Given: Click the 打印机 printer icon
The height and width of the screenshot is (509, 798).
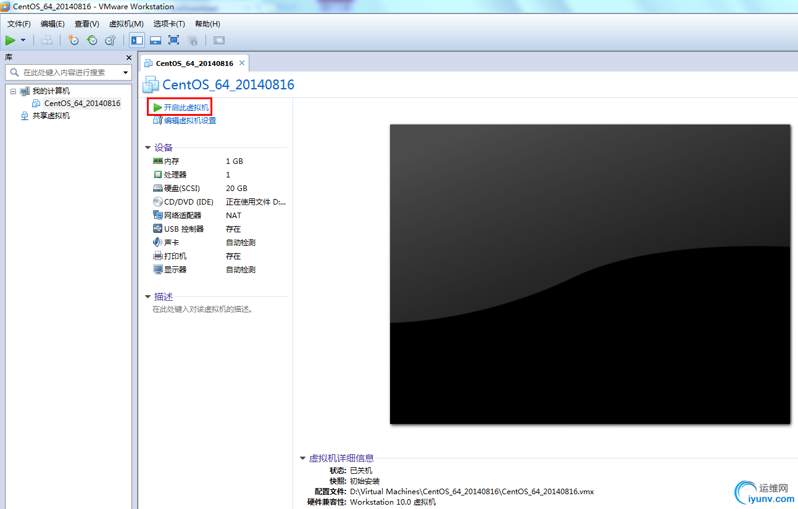Looking at the screenshot, I should (x=158, y=256).
